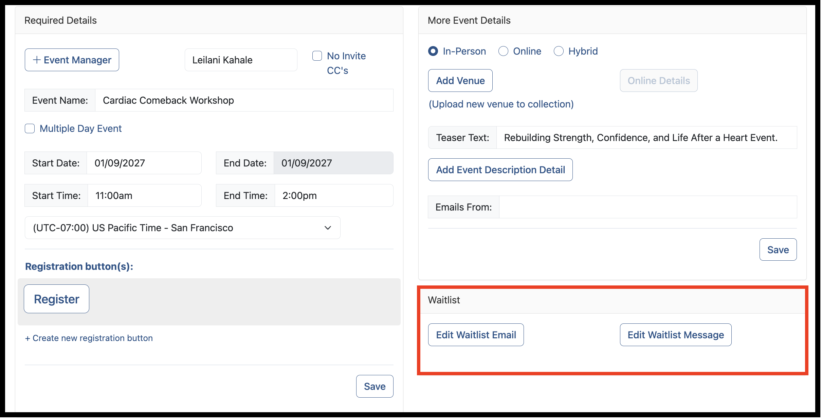Open Edit Waitlist Message
The image size is (821, 419).
[x=675, y=335]
